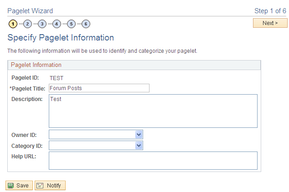The image size is (289, 192).
Task: Click the Category ID dropdown arrow
Action: 139,146
